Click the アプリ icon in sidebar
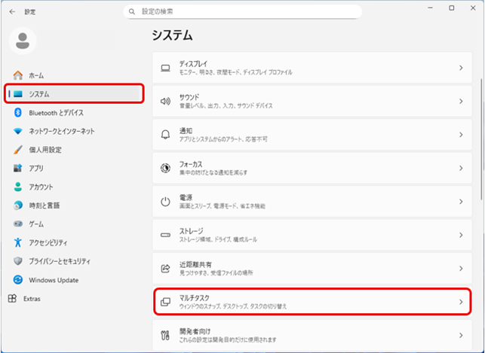485x353 pixels. [18, 168]
